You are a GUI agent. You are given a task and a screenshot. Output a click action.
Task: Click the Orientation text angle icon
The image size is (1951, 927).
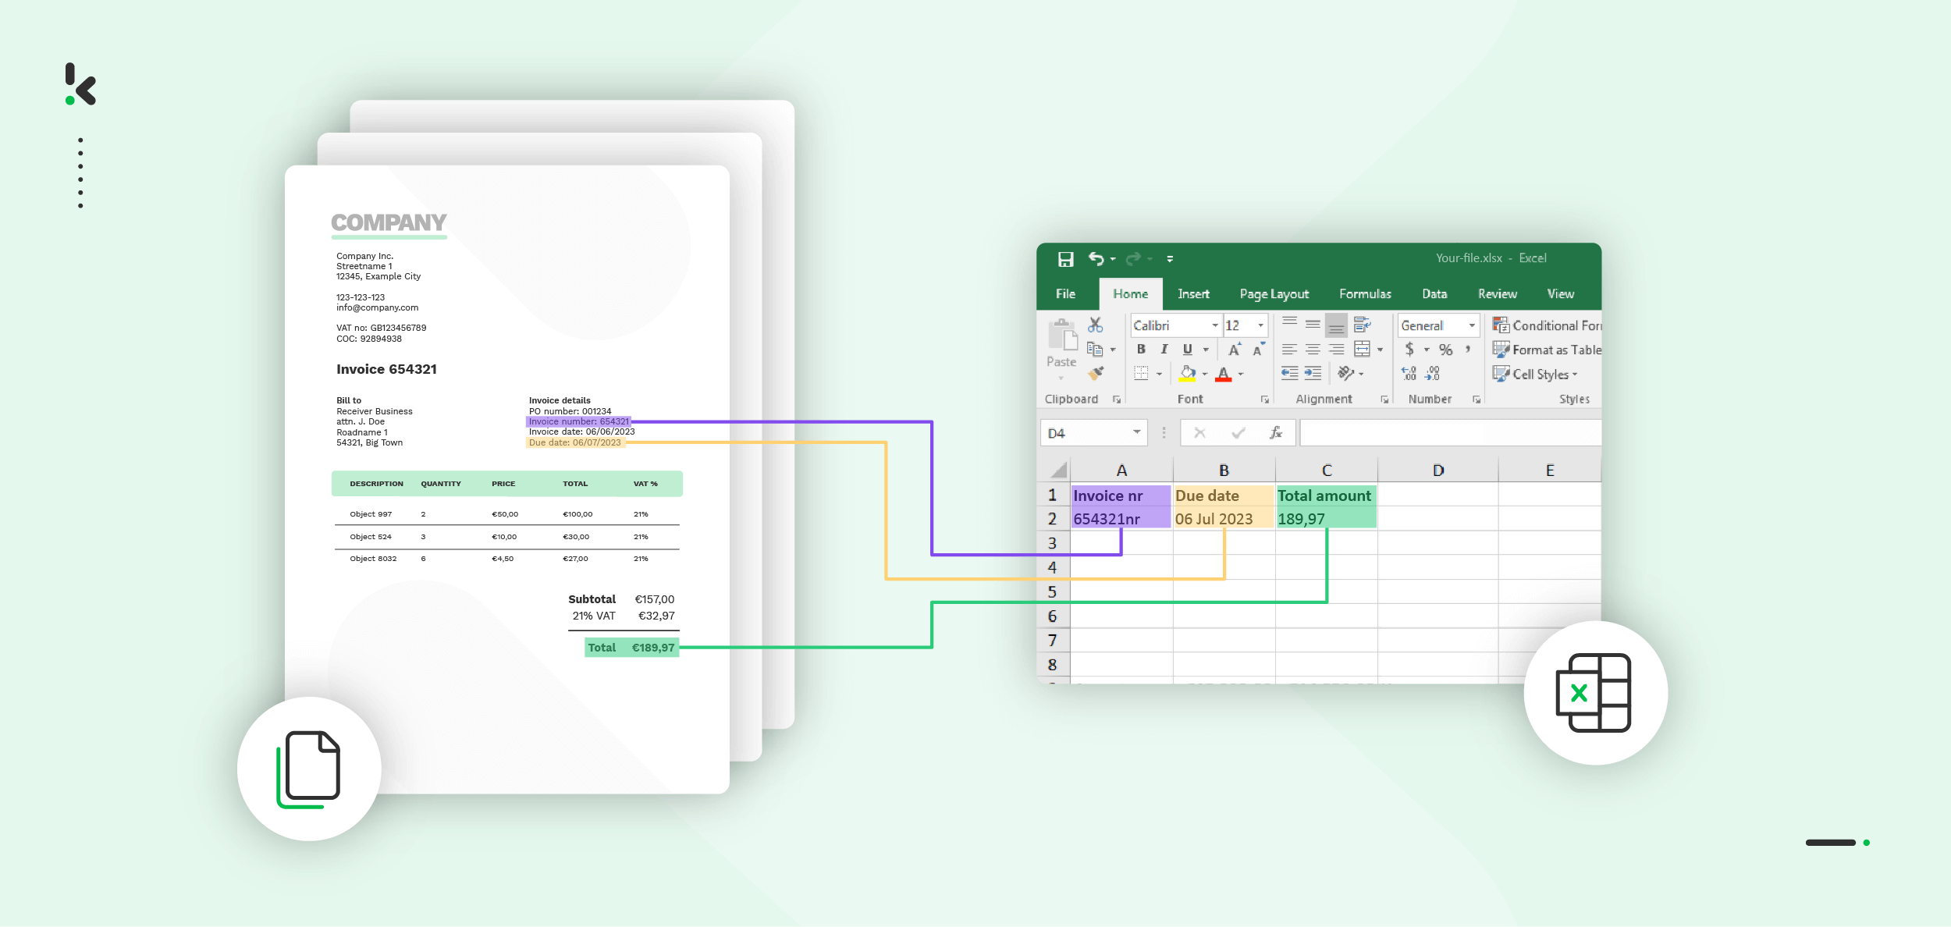point(1346,373)
